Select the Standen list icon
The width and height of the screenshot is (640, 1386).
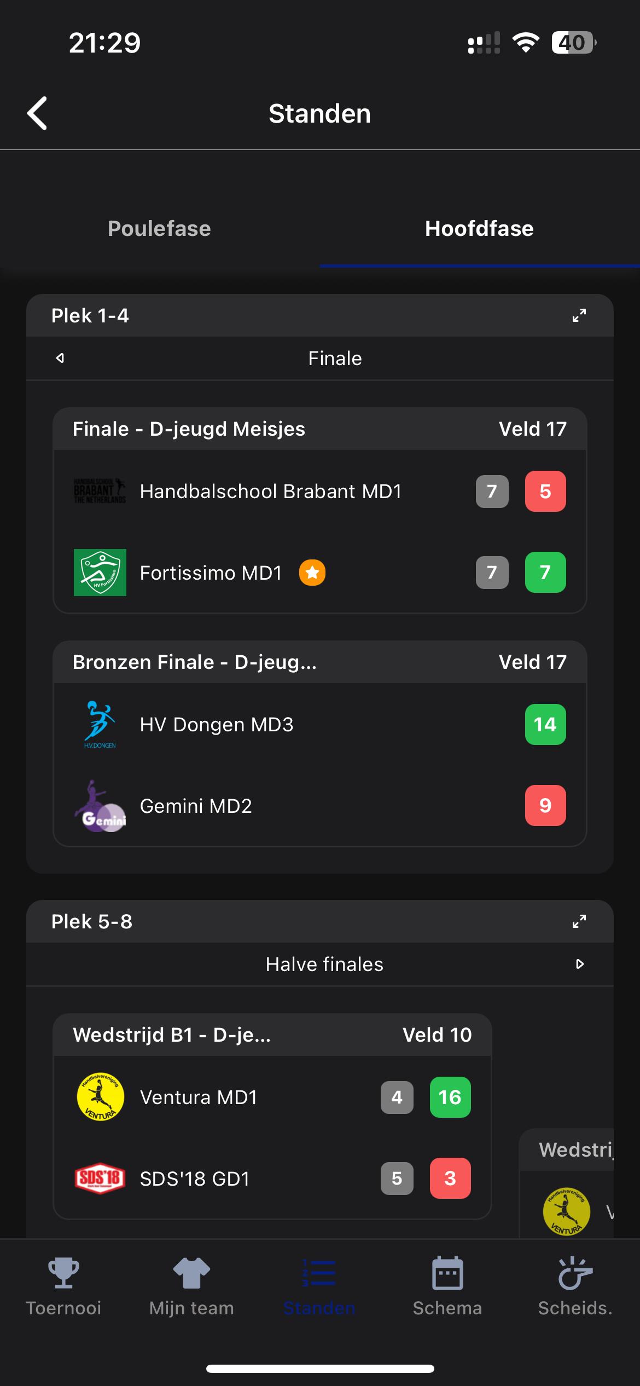coord(319,1273)
